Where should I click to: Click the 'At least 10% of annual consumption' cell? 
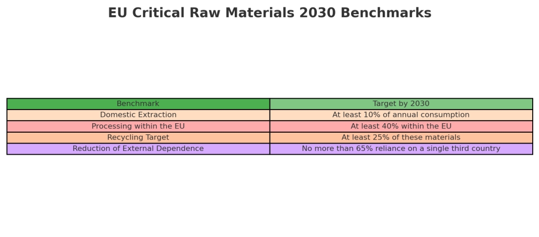(x=401, y=115)
